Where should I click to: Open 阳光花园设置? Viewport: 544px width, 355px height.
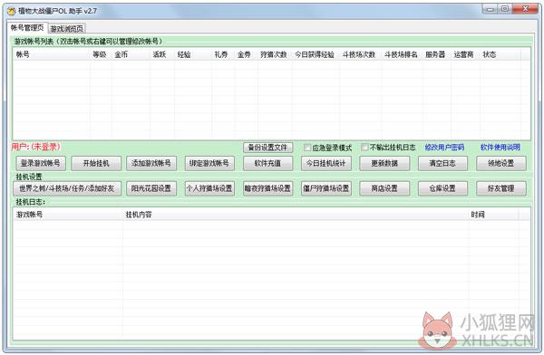coord(151,188)
